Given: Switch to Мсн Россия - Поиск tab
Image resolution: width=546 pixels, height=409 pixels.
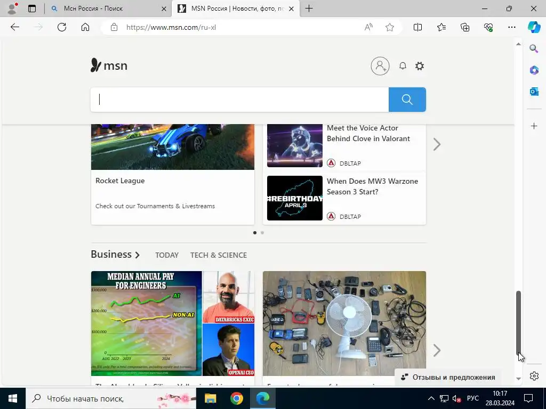Looking at the screenshot, I should [x=108, y=9].
